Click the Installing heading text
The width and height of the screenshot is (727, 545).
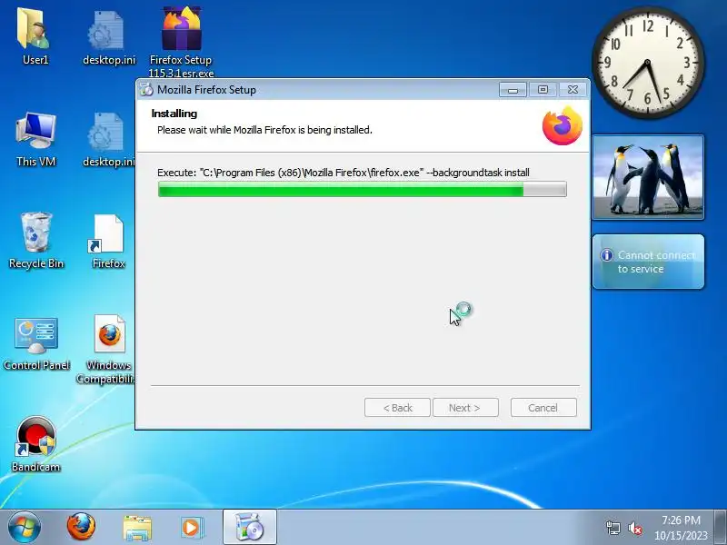[x=174, y=114]
